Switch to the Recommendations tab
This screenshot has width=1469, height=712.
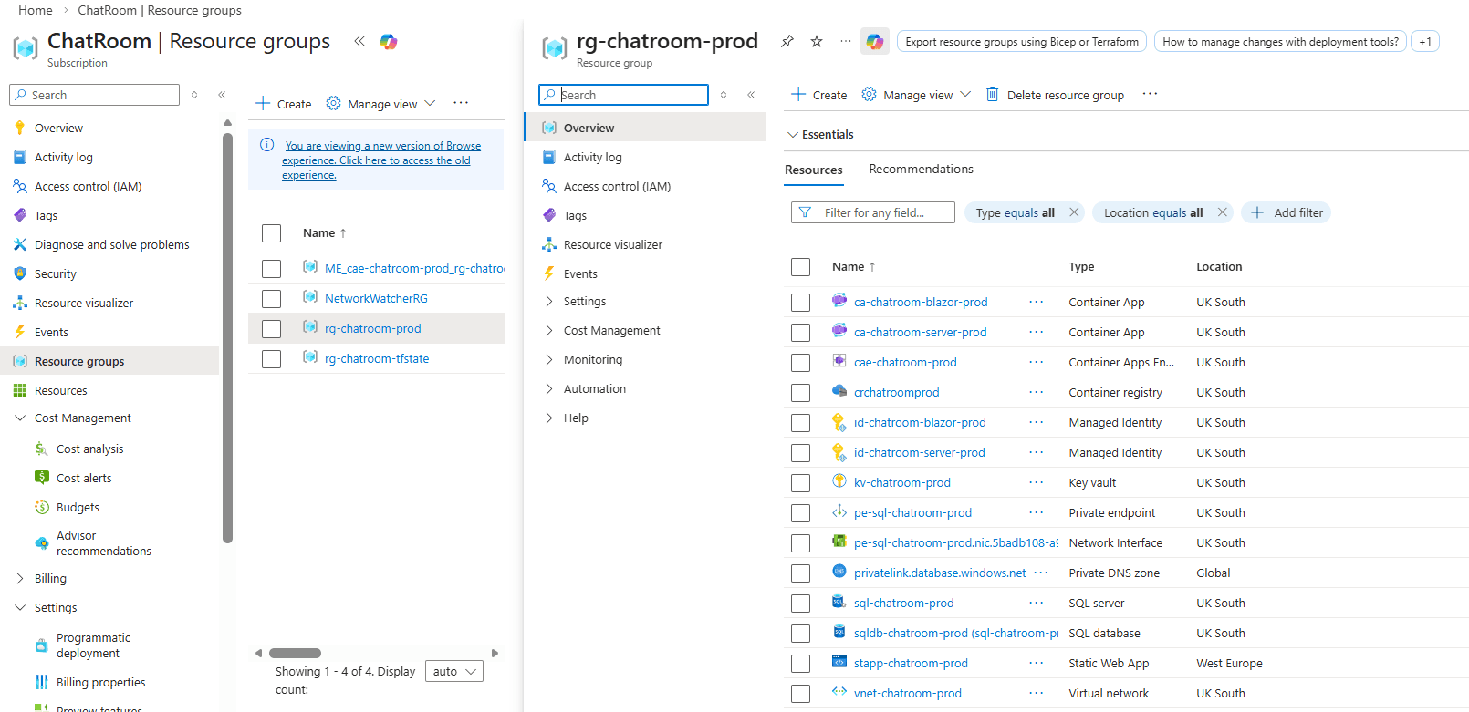pos(921,169)
